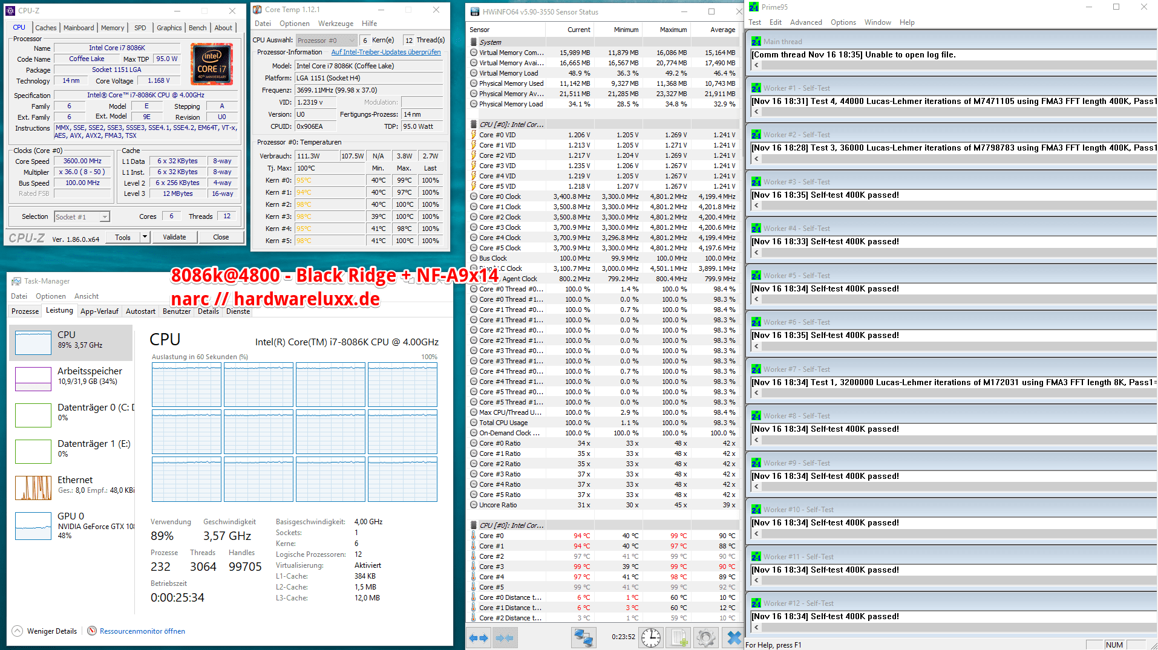1158x650 pixels.
Task: Switch to Prozesse tab in Task-Manager
Action: click(25, 311)
